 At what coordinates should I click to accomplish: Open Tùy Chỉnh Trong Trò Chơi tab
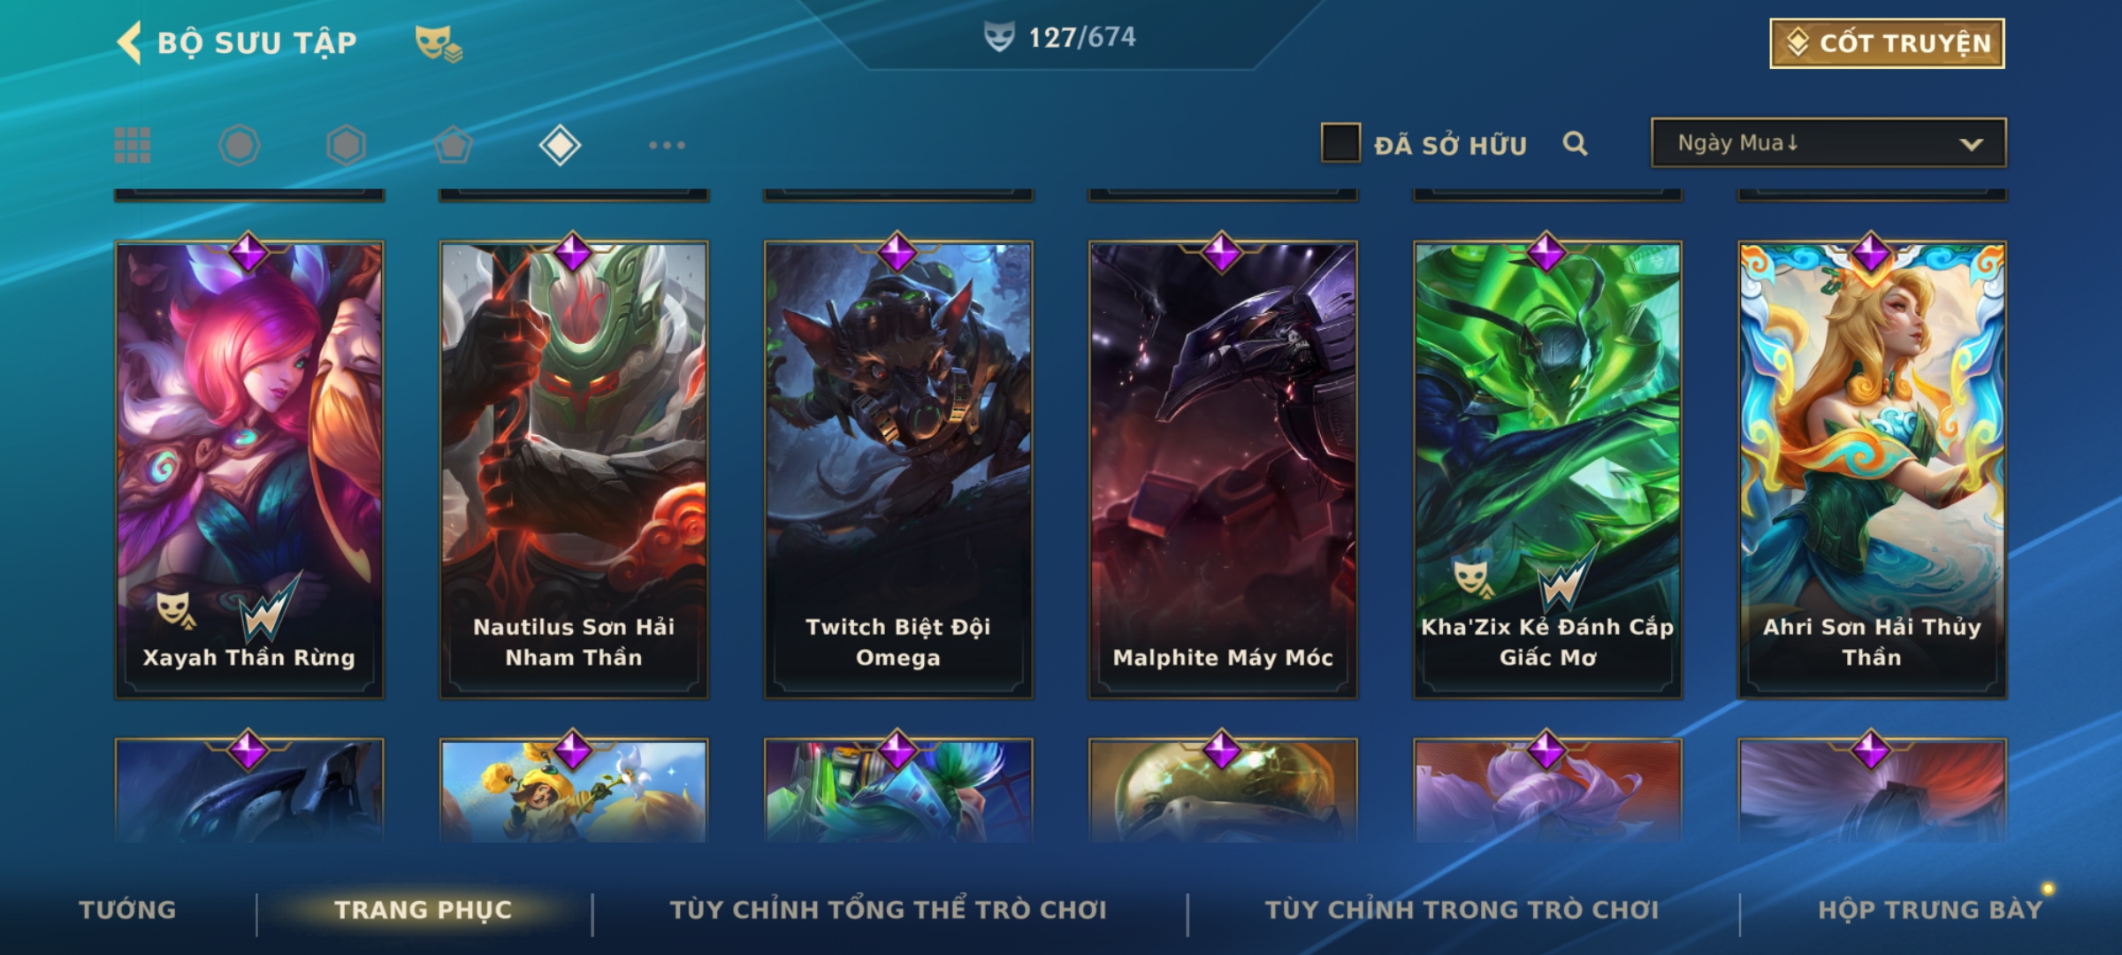1462,910
